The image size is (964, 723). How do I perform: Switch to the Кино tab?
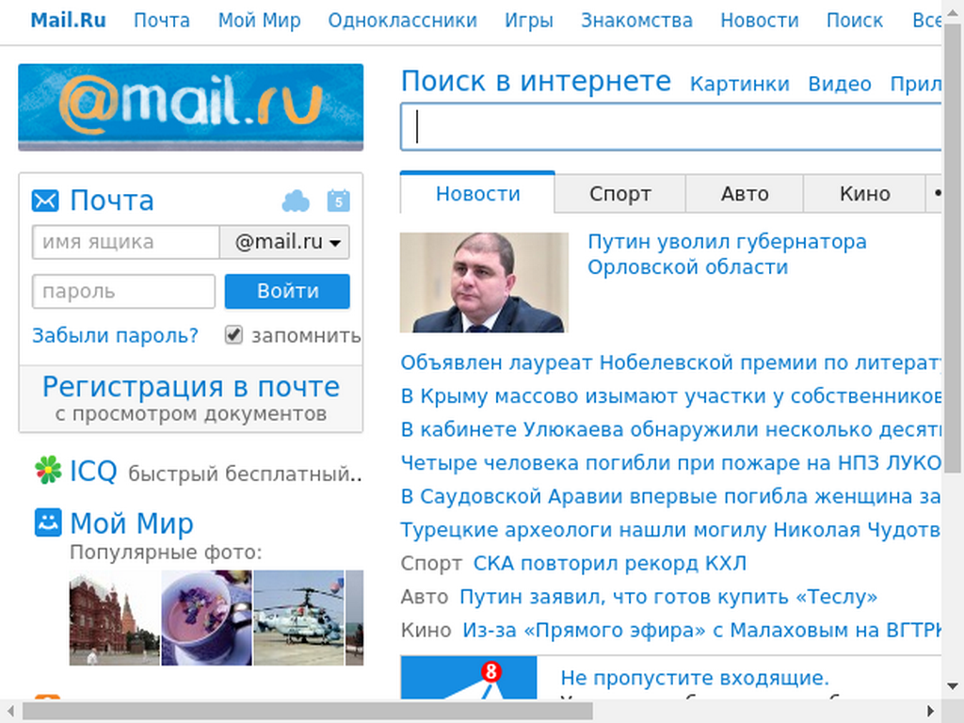[x=864, y=194]
